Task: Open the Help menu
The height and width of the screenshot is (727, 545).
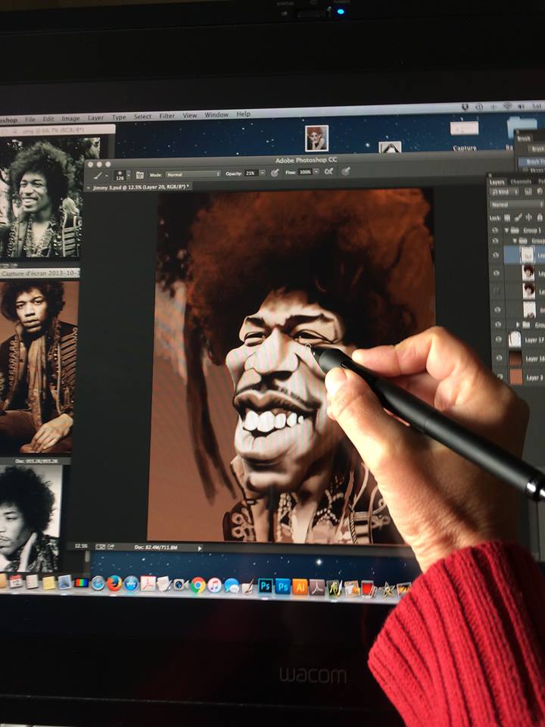Action: coord(243,114)
